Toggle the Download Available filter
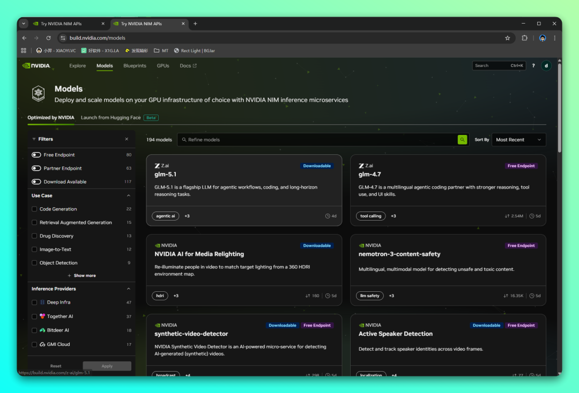 click(x=36, y=182)
